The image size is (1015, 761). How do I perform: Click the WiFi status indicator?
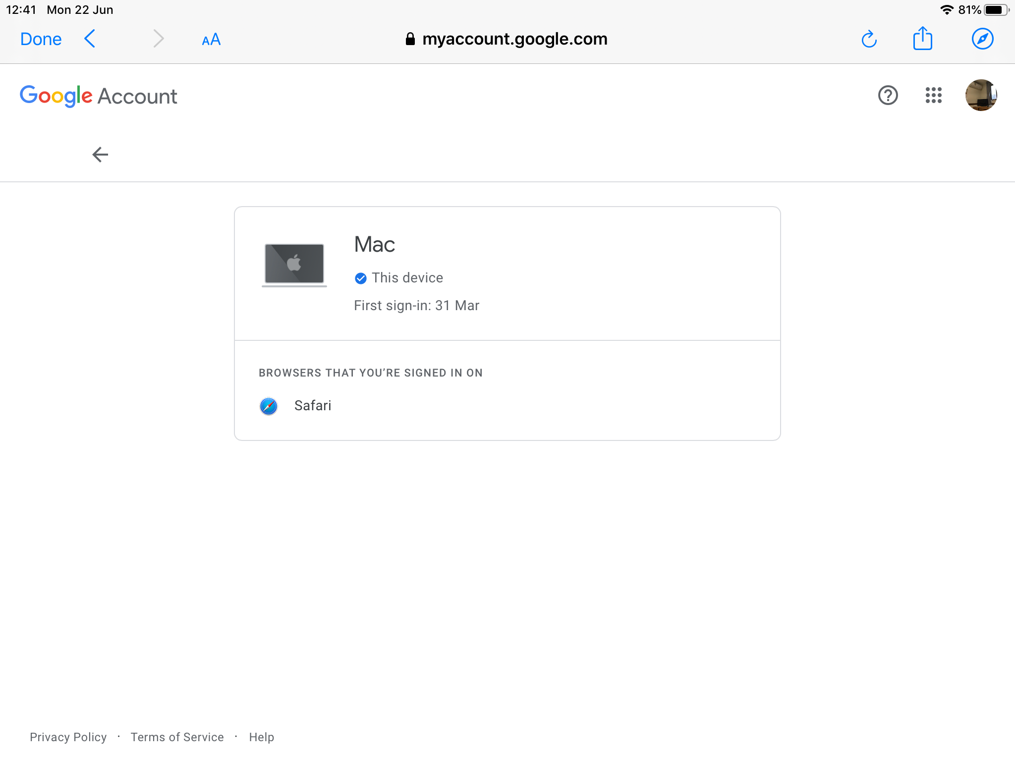pos(943,9)
